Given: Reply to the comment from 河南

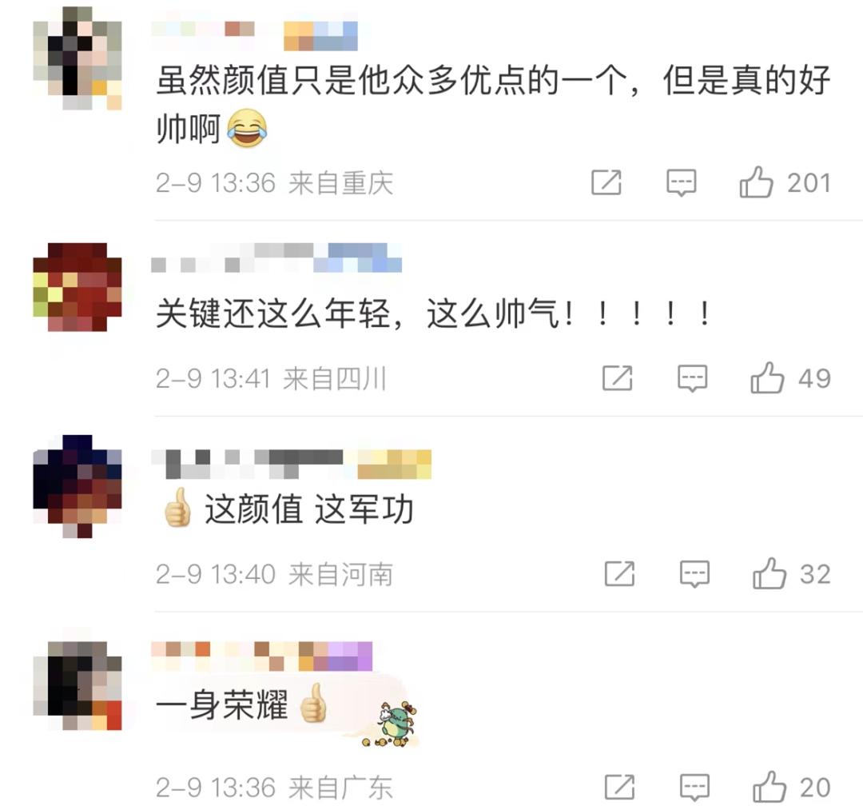Looking at the screenshot, I should coord(694,574).
